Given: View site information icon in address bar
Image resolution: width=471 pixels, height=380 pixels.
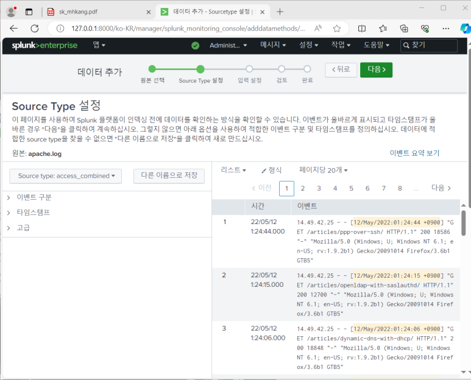Looking at the screenshot, I should coord(60,29).
